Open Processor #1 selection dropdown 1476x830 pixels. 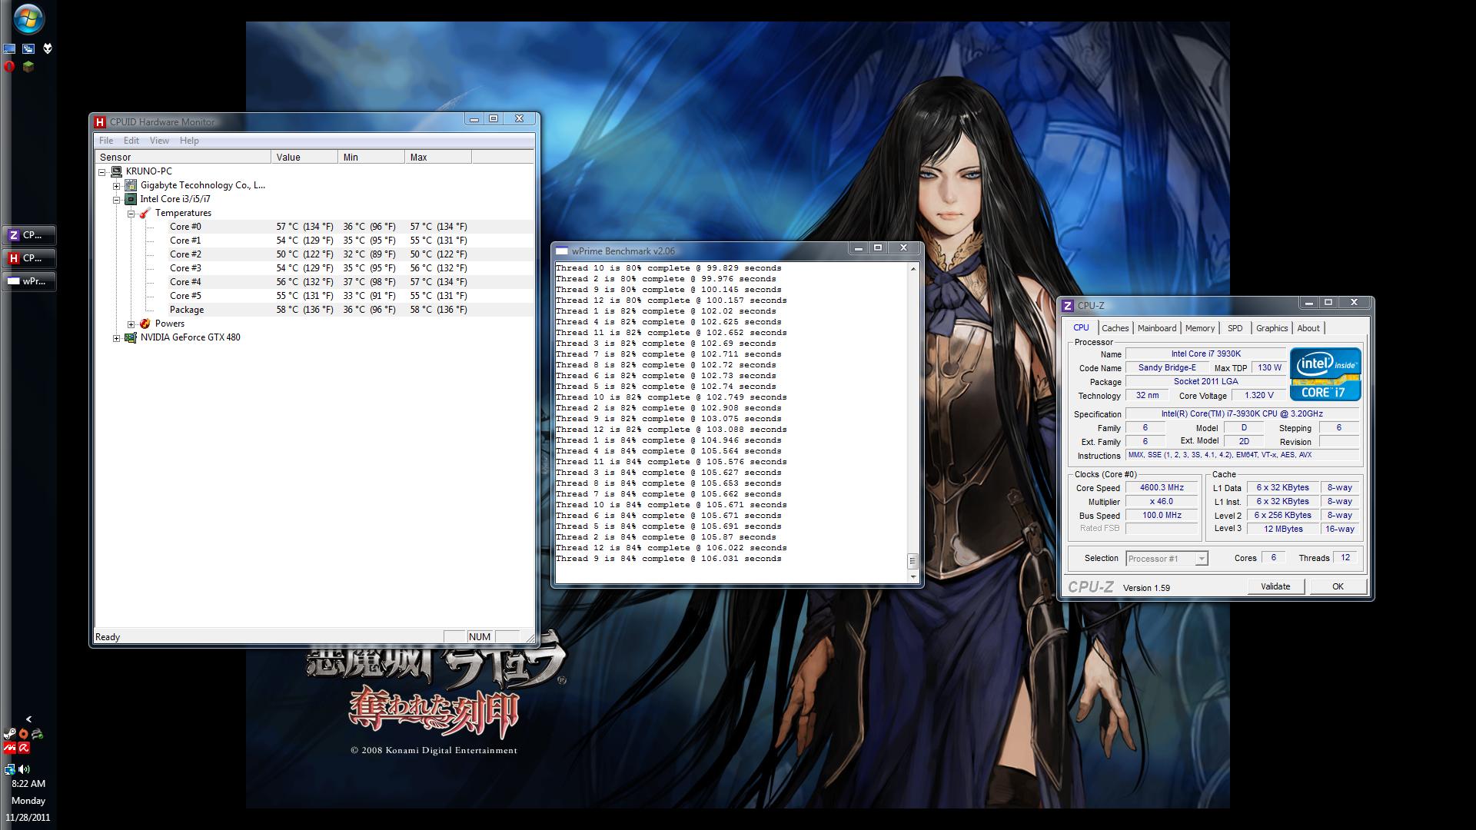1167,559
